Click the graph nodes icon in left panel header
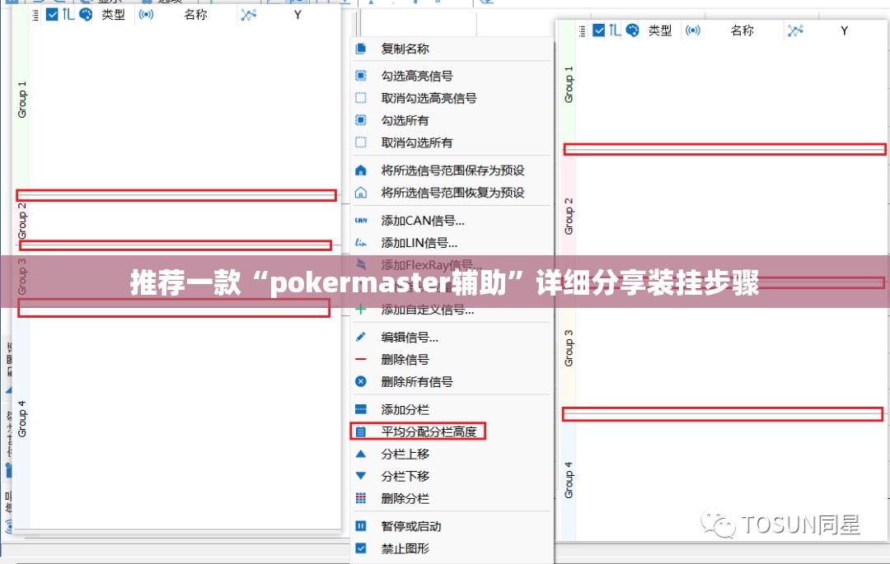This screenshot has height=564, width=890. point(248,15)
